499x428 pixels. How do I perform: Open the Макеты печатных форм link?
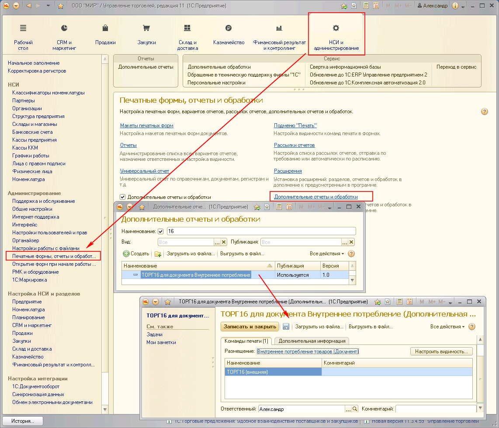(x=147, y=125)
